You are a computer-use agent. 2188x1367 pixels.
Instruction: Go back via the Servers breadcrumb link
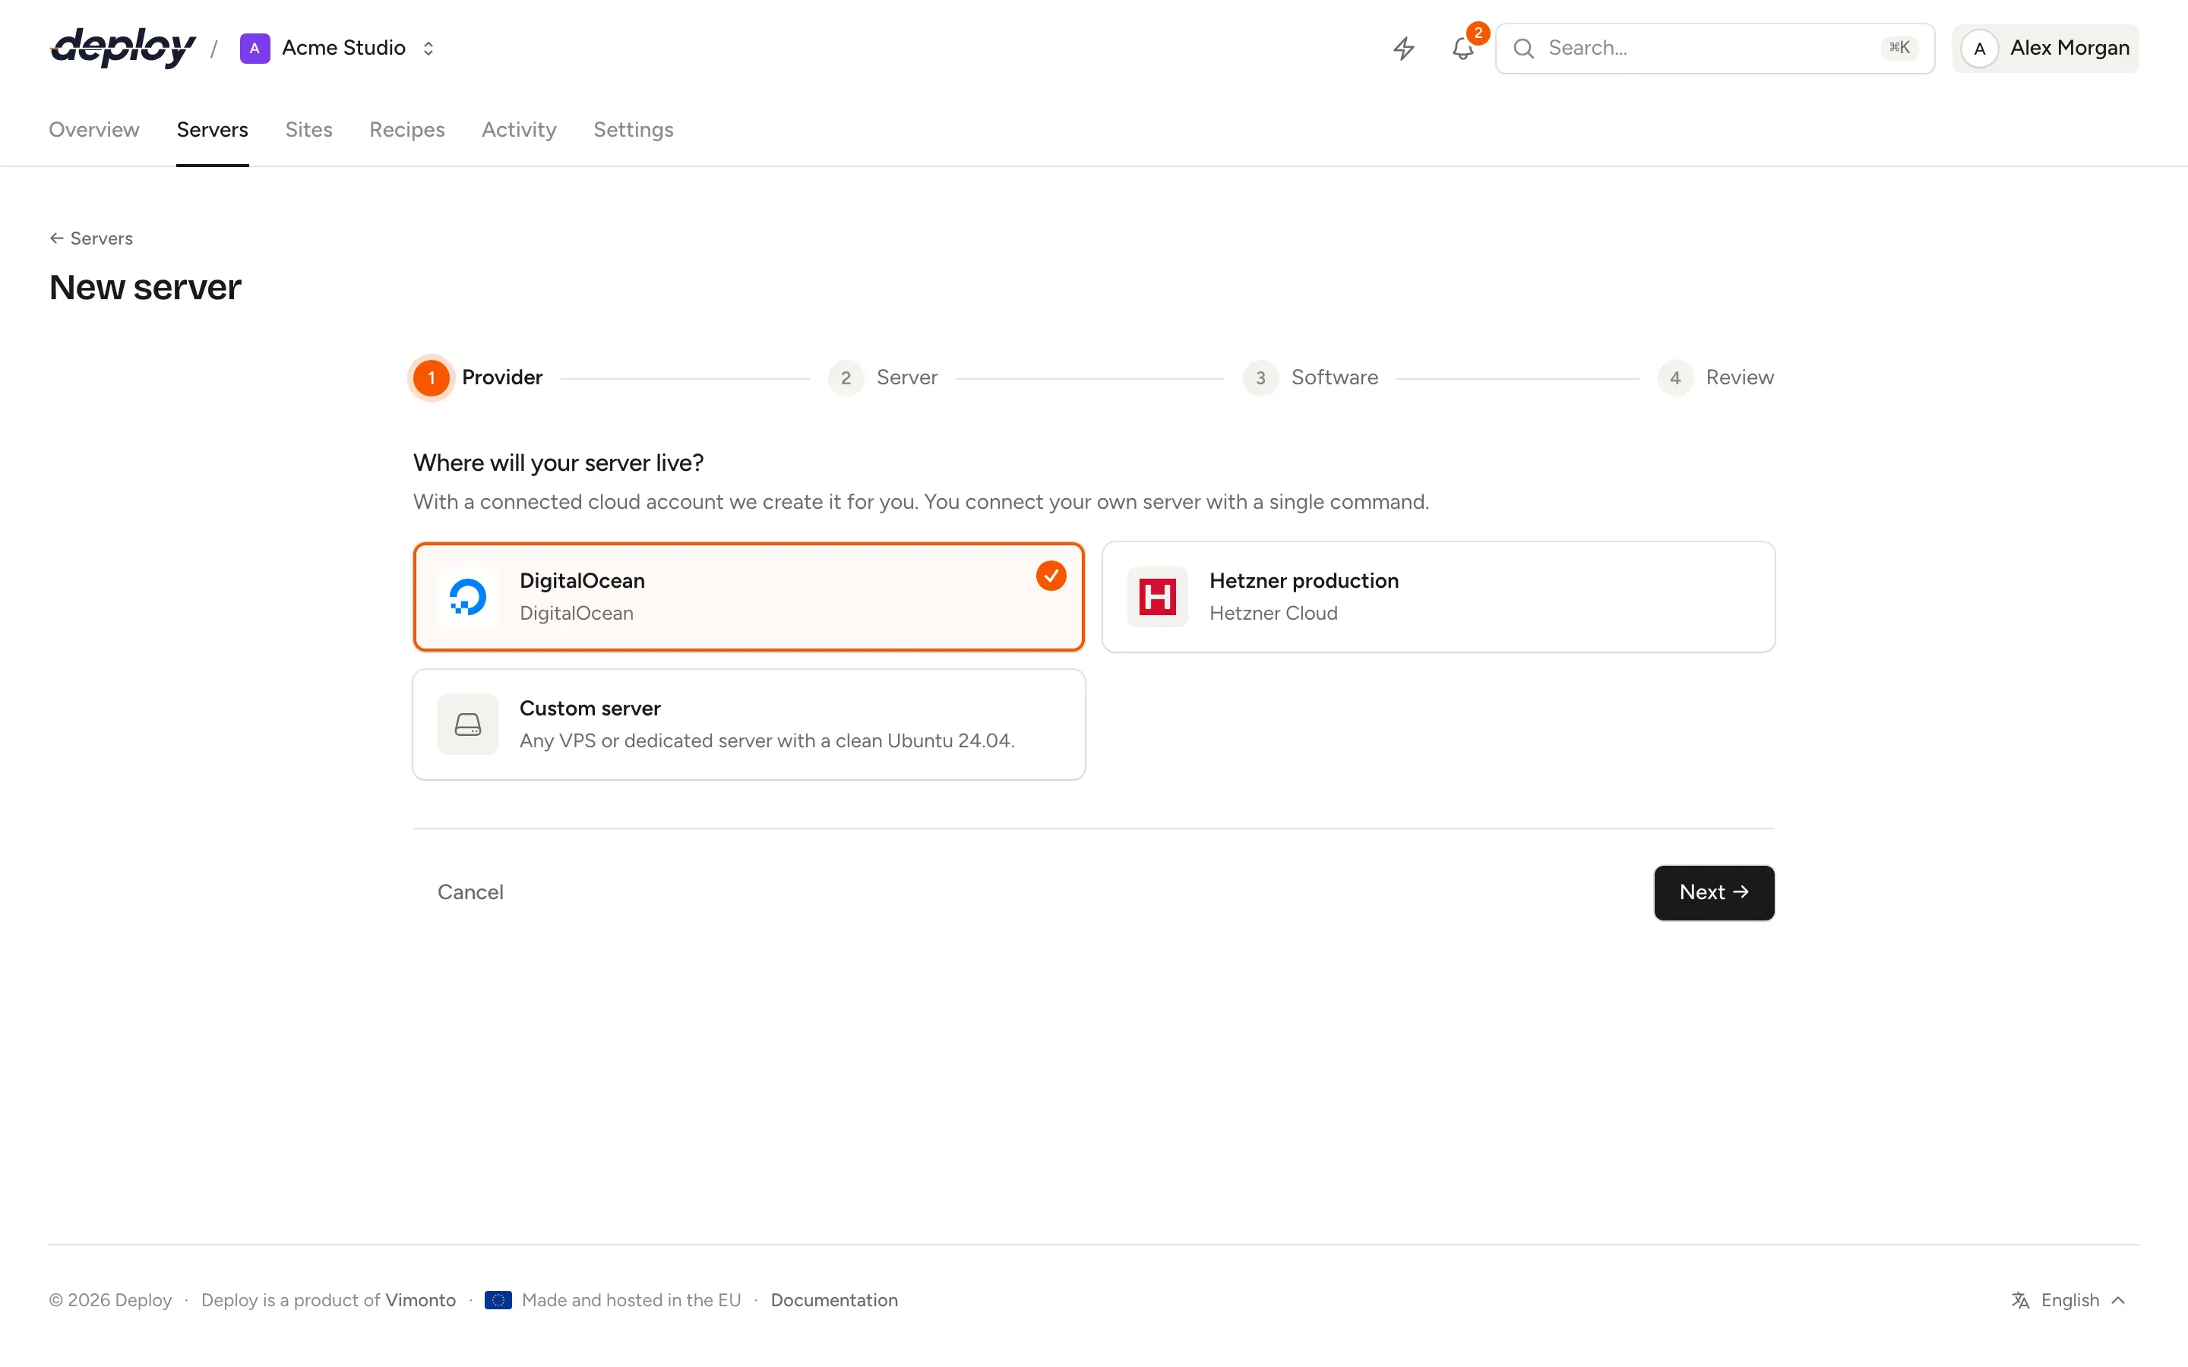click(90, 238)
